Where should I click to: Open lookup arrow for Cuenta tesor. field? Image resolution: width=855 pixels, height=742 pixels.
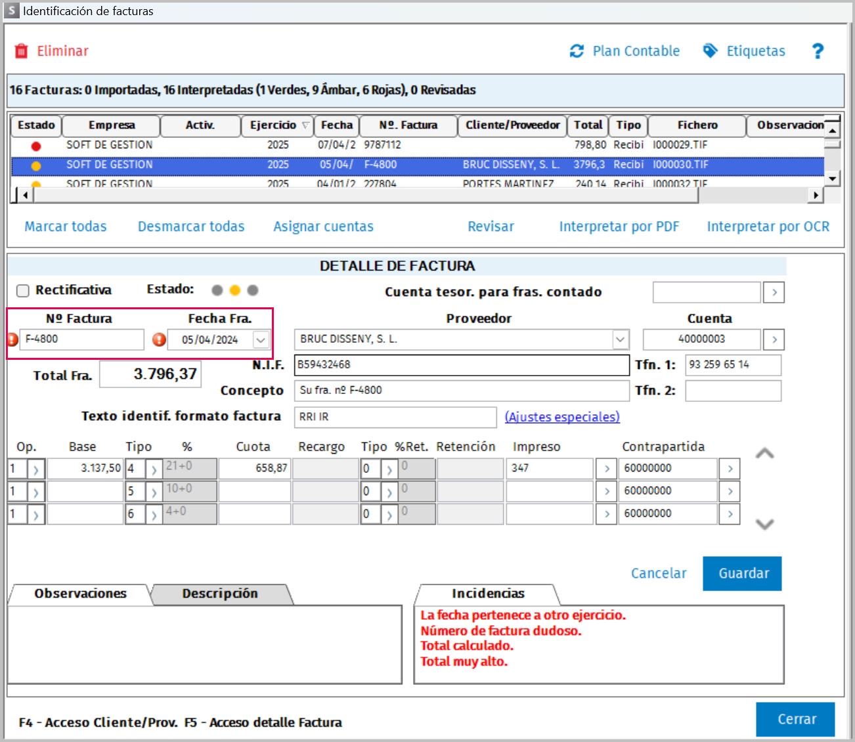point(775,292)
